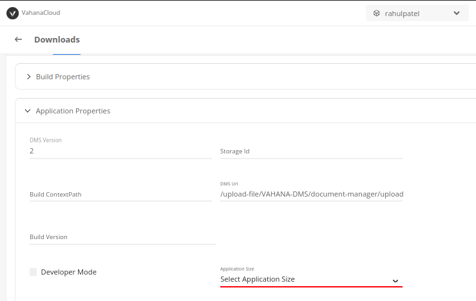Click the VahanaCloud brand name text

(x=41, y=13)
